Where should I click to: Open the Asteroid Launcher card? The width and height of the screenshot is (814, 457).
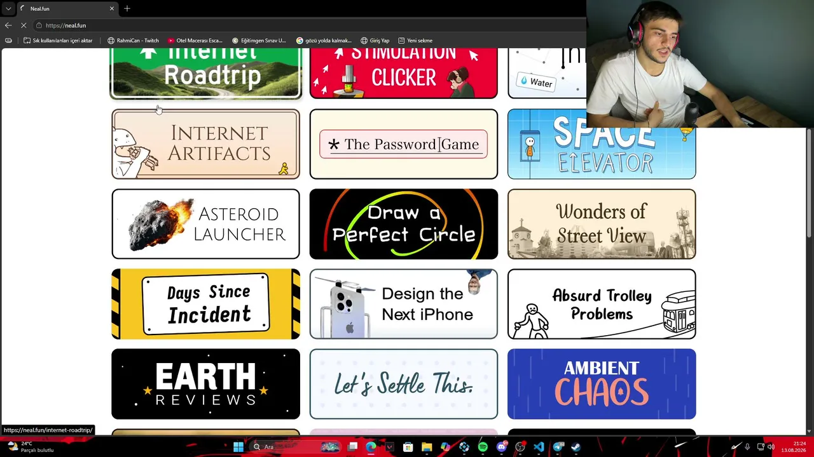click(205, 224)
